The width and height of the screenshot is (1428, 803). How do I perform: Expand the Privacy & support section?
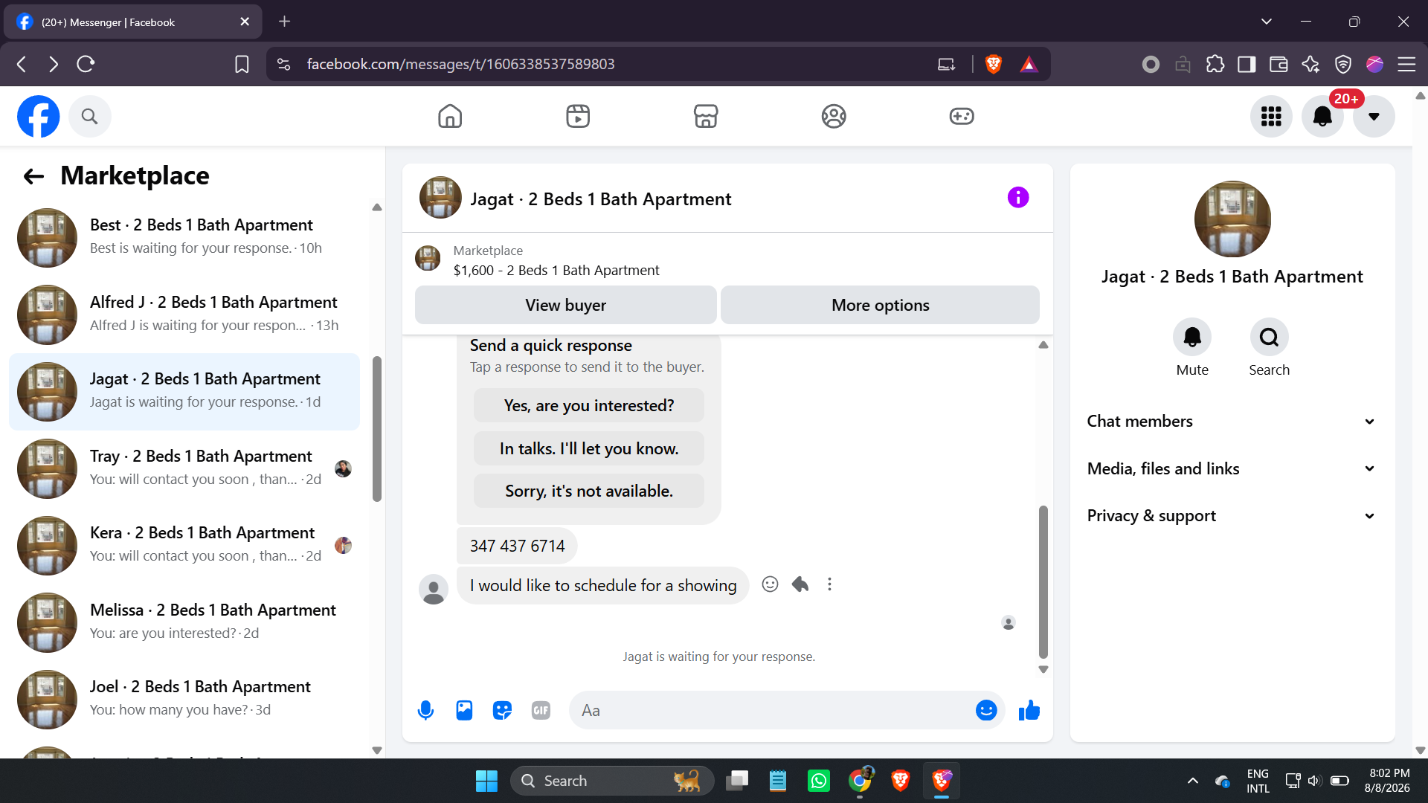point(1232,516)
